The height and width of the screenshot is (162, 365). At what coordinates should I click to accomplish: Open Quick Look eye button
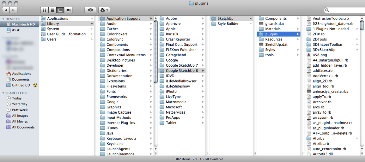coord(90,10)
